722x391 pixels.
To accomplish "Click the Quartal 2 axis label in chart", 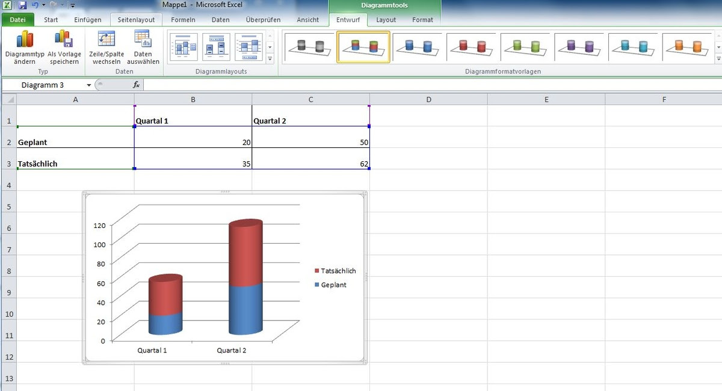I will 232,350.
